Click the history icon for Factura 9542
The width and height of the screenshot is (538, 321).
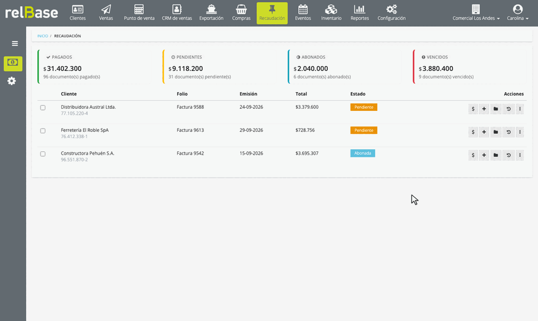[509, 155]
